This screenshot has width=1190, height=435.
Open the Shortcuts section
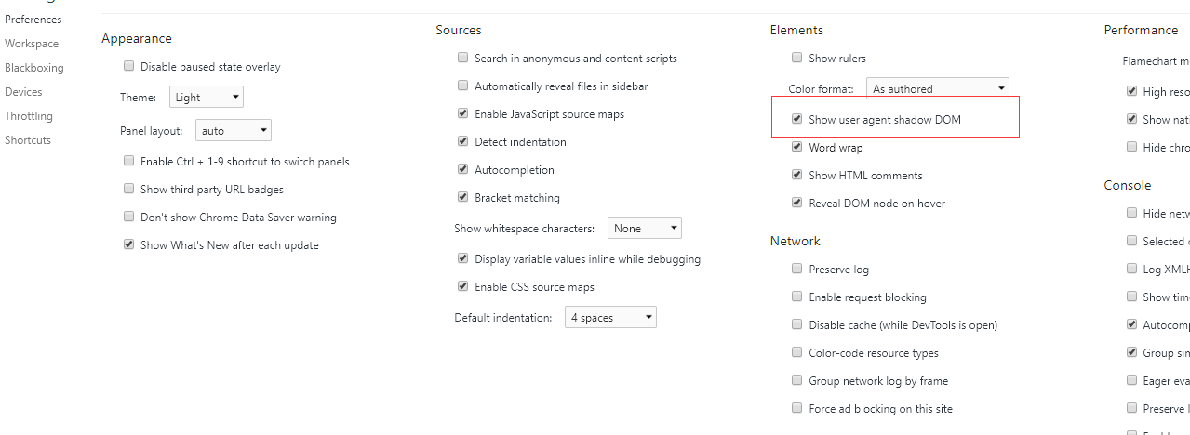point(28,140)
